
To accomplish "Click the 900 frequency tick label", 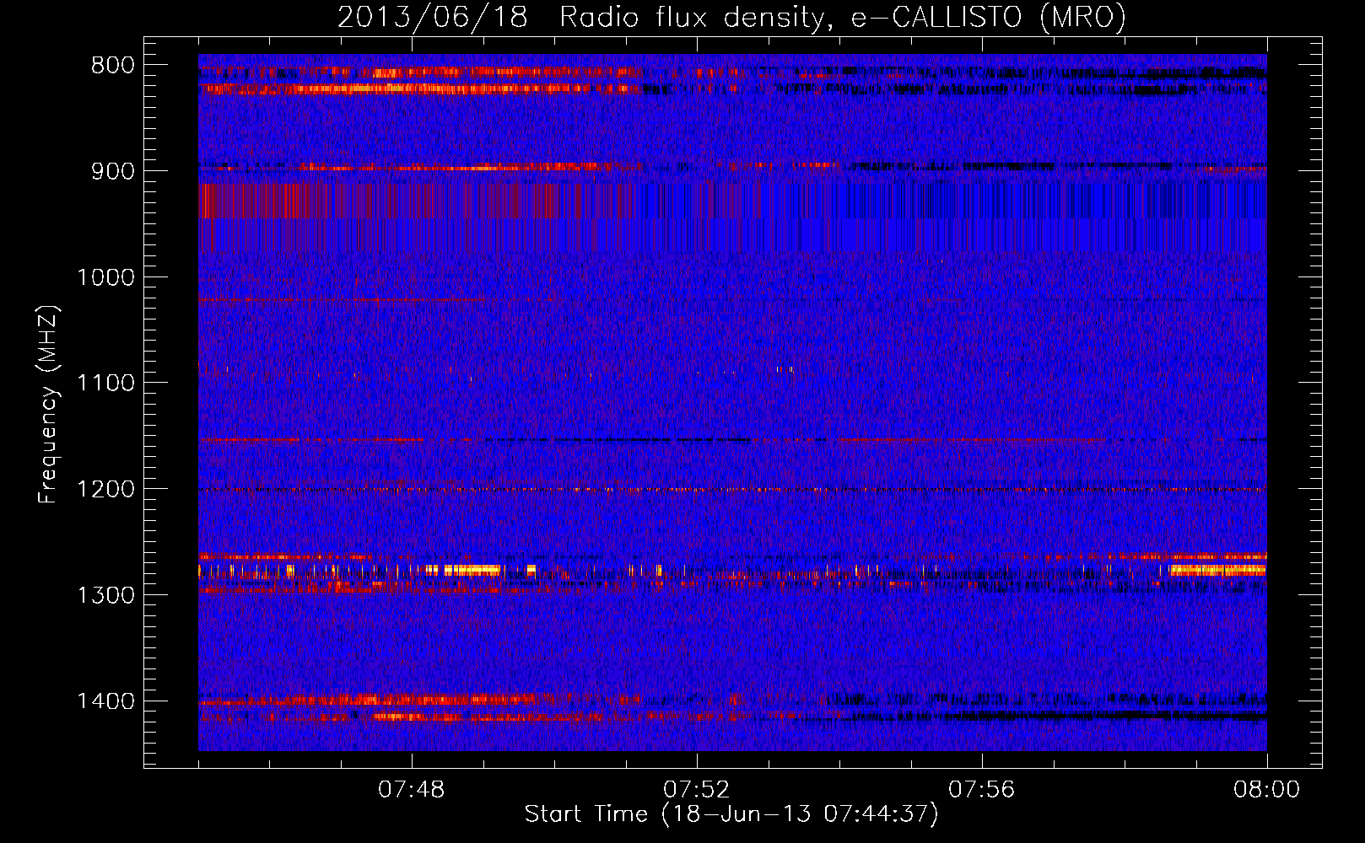I will coord(113,171).
